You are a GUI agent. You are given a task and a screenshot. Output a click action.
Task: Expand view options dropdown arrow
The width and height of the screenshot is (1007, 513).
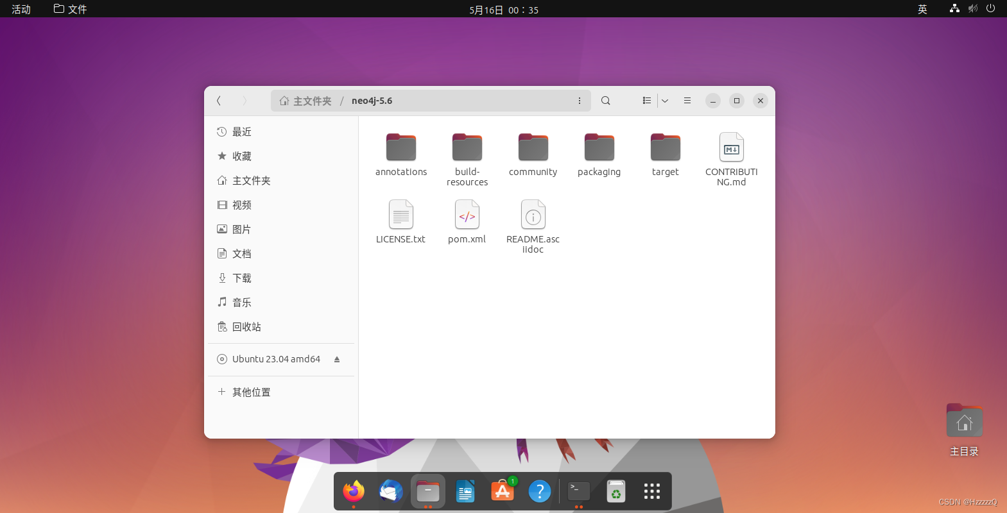[665, 101]
